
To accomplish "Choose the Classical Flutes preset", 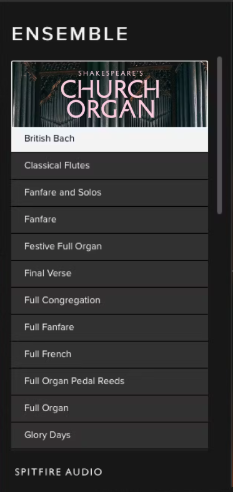I will point(109,165).
